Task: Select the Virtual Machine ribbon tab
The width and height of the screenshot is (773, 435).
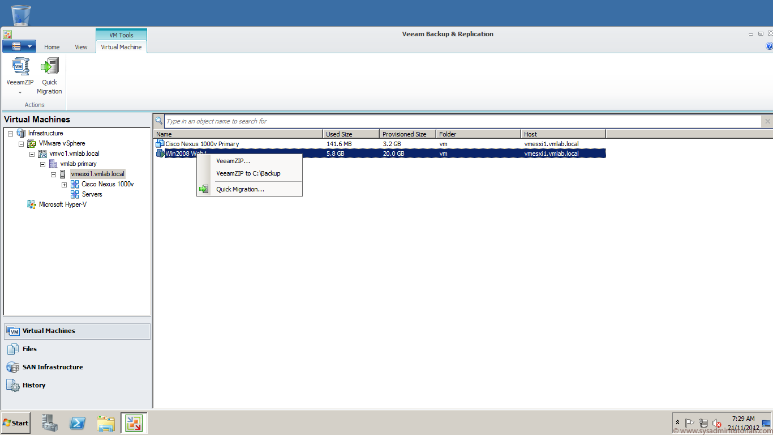Action: (x=121, y=47)
